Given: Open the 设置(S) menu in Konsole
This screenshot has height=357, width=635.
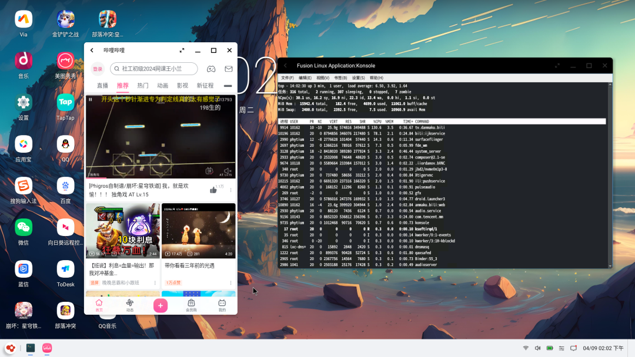Looking at the screenshot, I should (x=358, y=78).
